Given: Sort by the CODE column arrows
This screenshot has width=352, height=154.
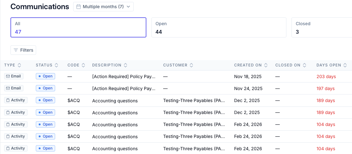Looking at the screenshot, I should pyautogui.click(x=83, y=65).
